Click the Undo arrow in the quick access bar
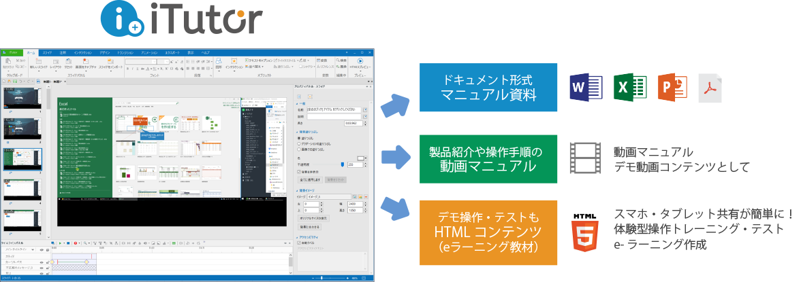The width and height of the screenshot is (801, 282). tap(21, 81)
